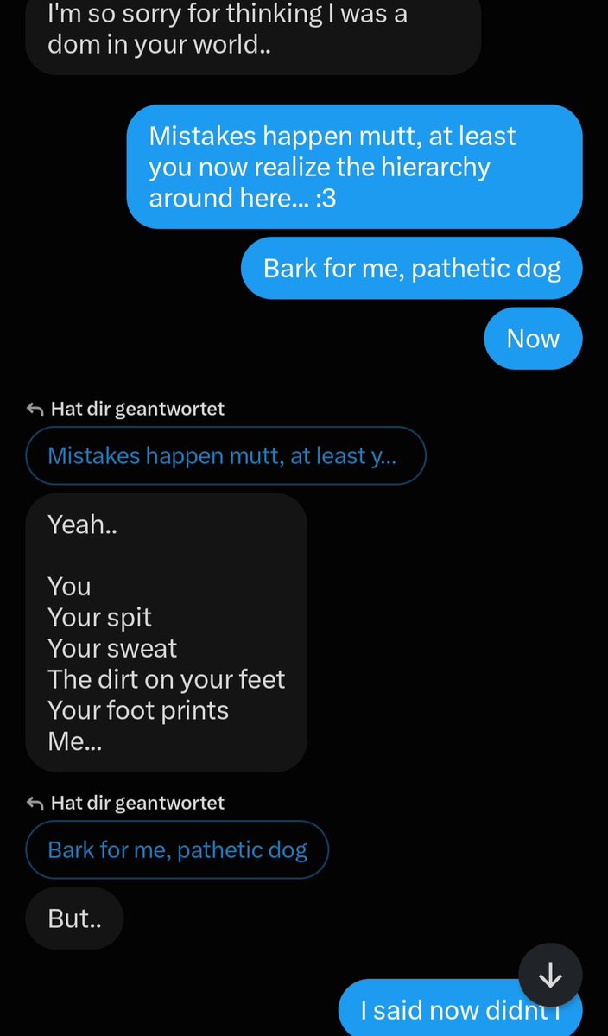Tap the blue 'Now' message bubble
Viewport: 608px width, 1036px height.
534,339
